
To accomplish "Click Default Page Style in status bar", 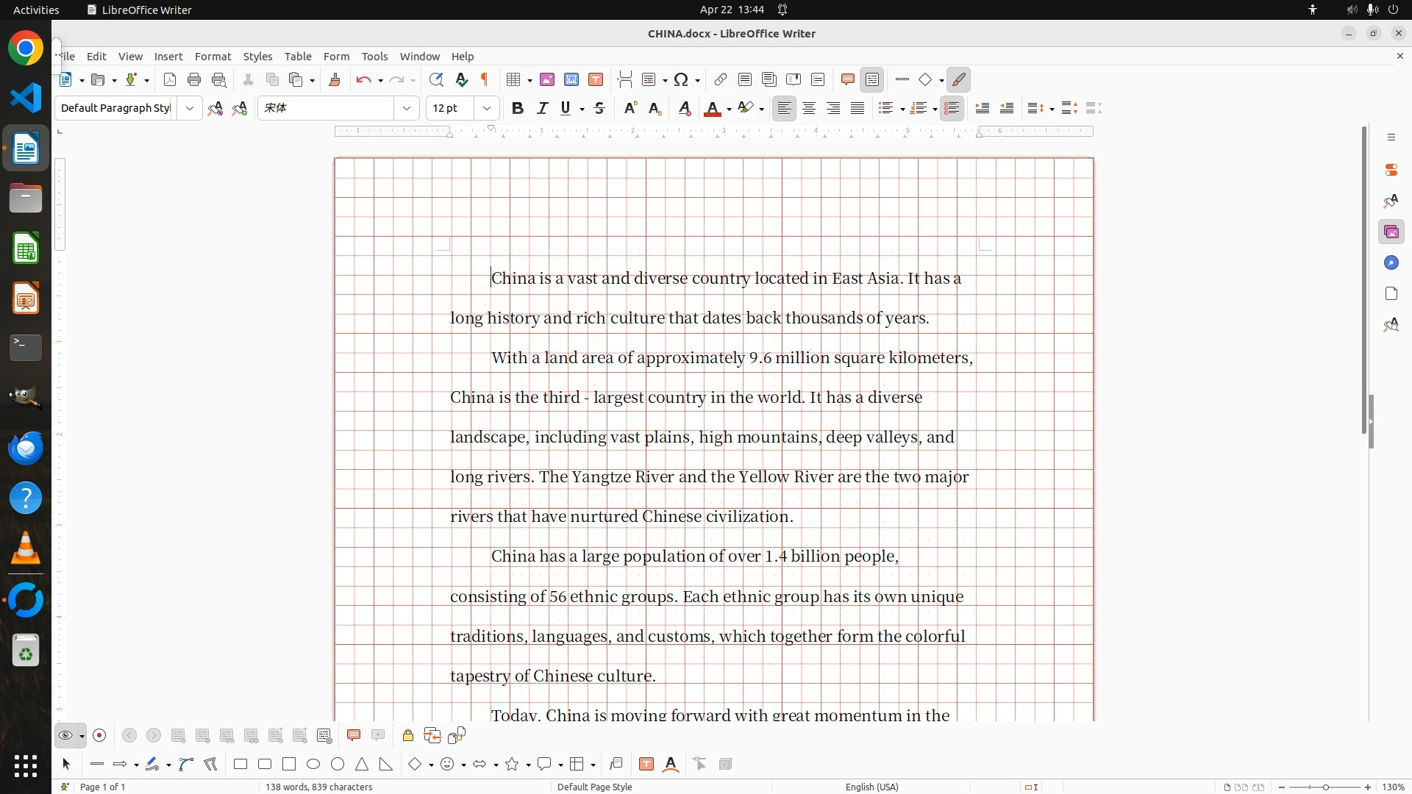I will (x=594, y=787).
